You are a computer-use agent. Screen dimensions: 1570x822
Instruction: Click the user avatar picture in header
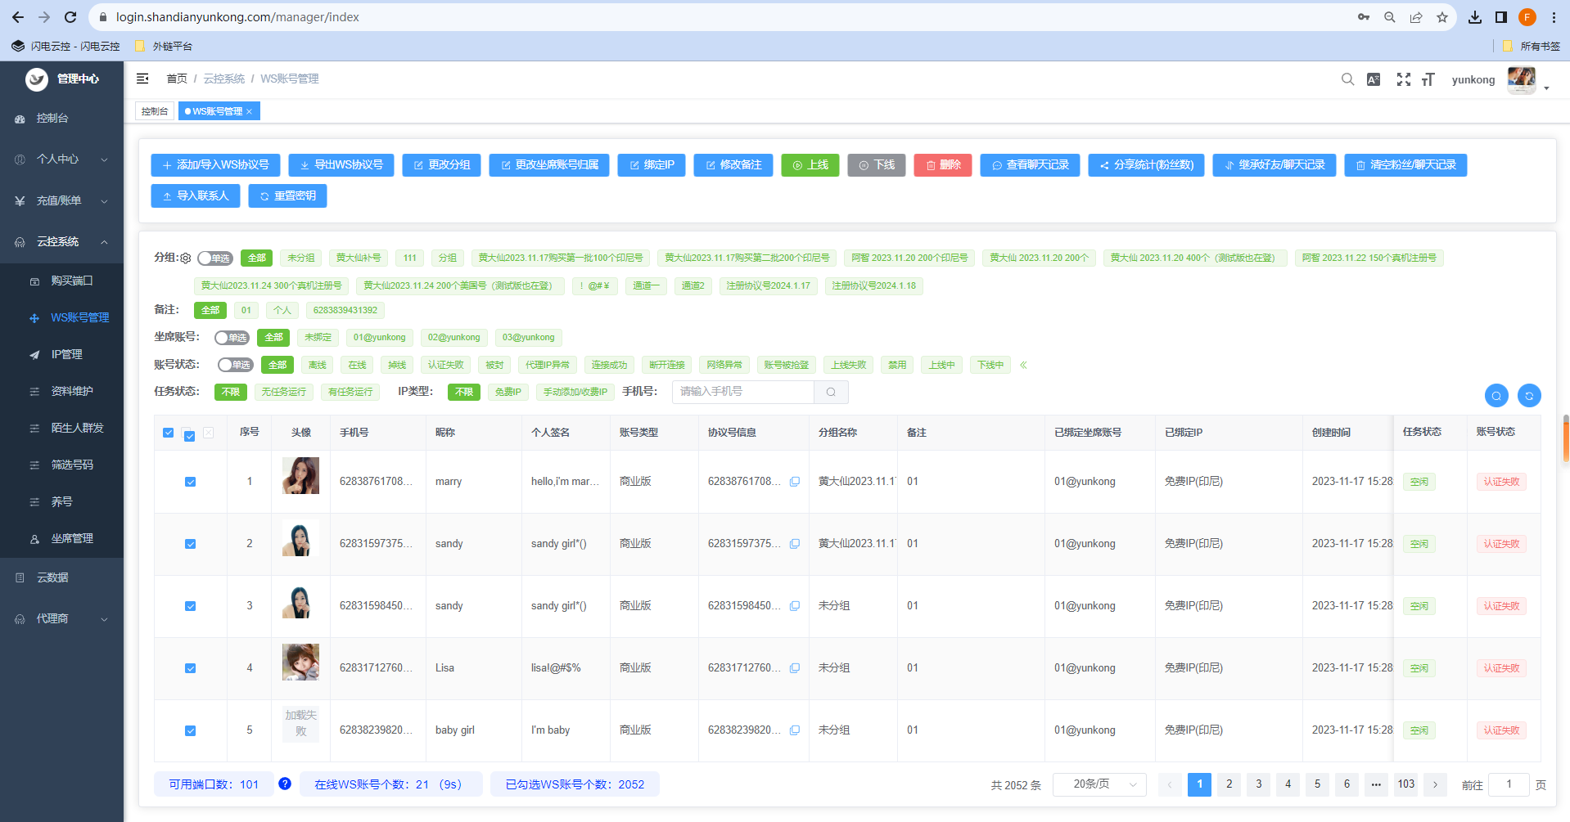1522,79
